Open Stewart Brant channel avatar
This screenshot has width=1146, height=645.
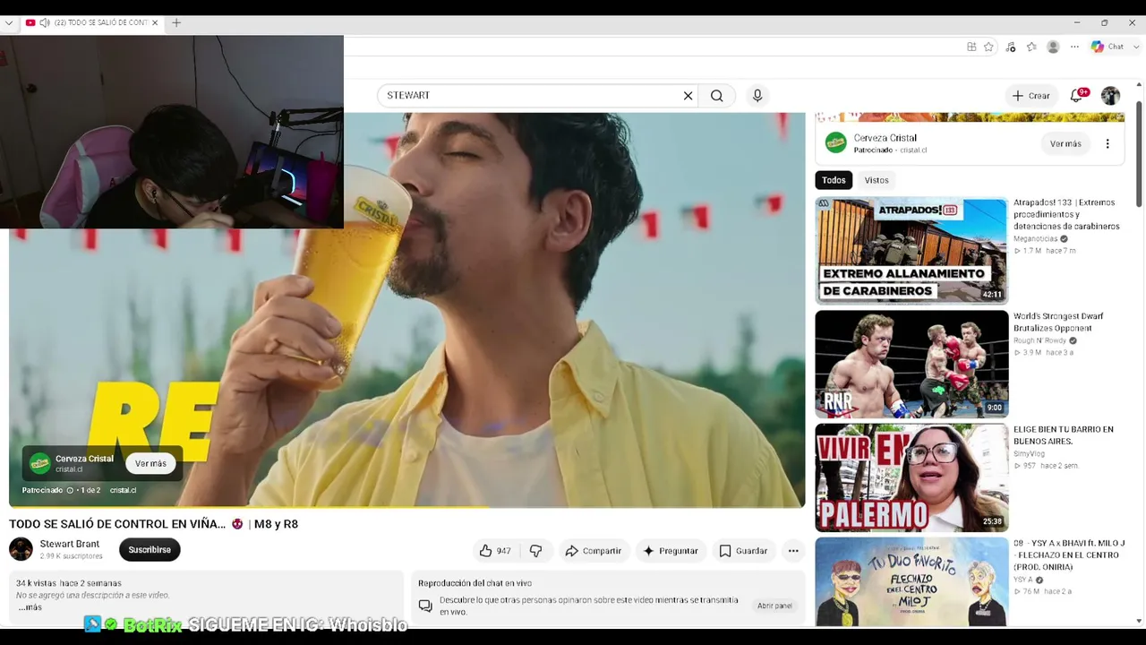click(21, 549)
